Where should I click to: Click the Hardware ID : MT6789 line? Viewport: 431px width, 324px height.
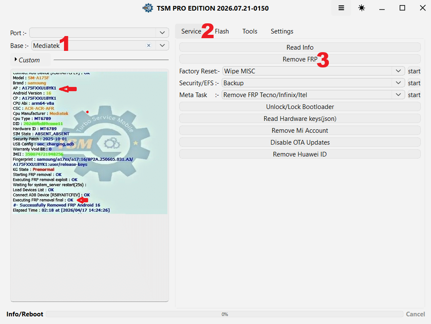coord(35,129)
